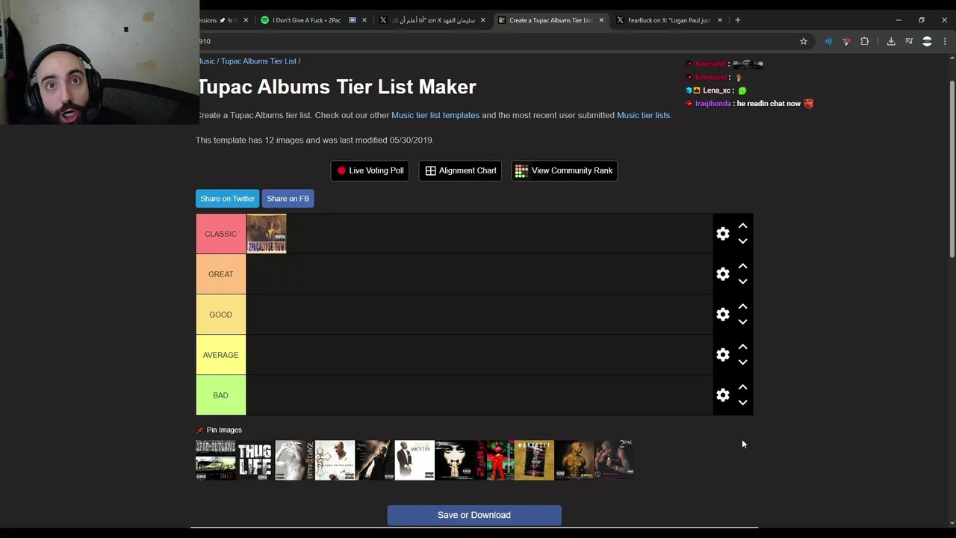Select Better Dayz album cover
Viewport: 956px width, 538px height.
click(294, 460)
